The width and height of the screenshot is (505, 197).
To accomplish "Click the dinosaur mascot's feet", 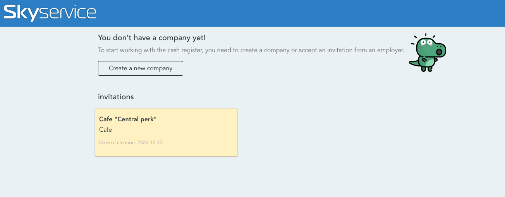I will (x=426, y=70).
